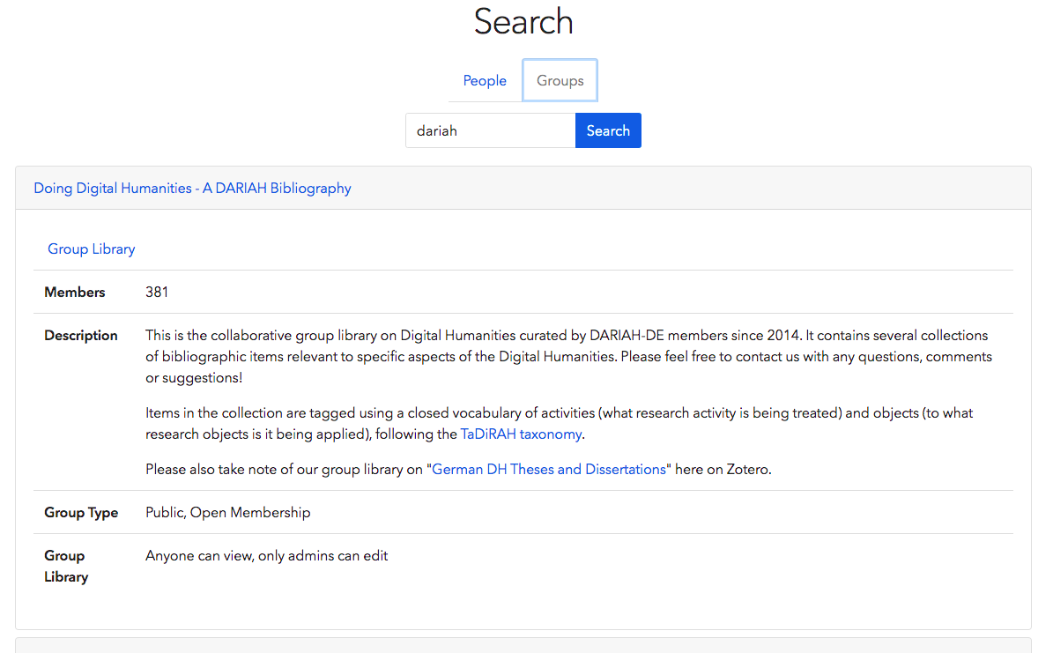Screen dimensions: 1053x653
Task: Click the Members row label
Action: point(75,293)
